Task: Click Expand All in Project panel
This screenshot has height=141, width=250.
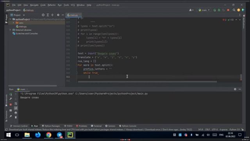Action: (48, 15)
